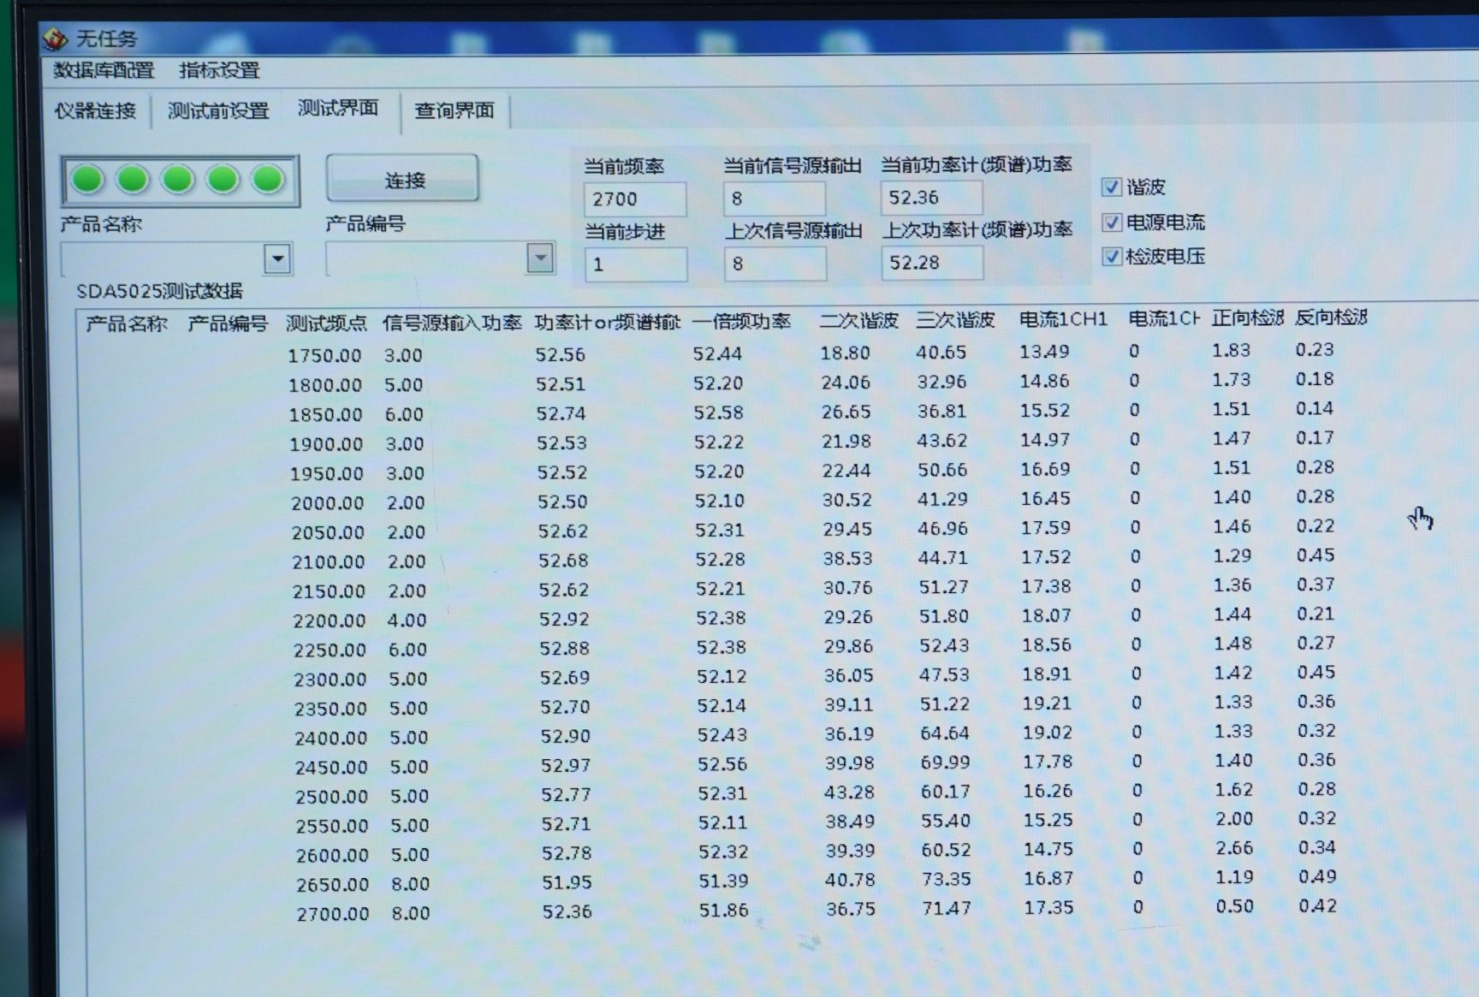This screenshot has height=997, width=1479.
Task: Open the 指标设置 menu
Action: (219, 70)
